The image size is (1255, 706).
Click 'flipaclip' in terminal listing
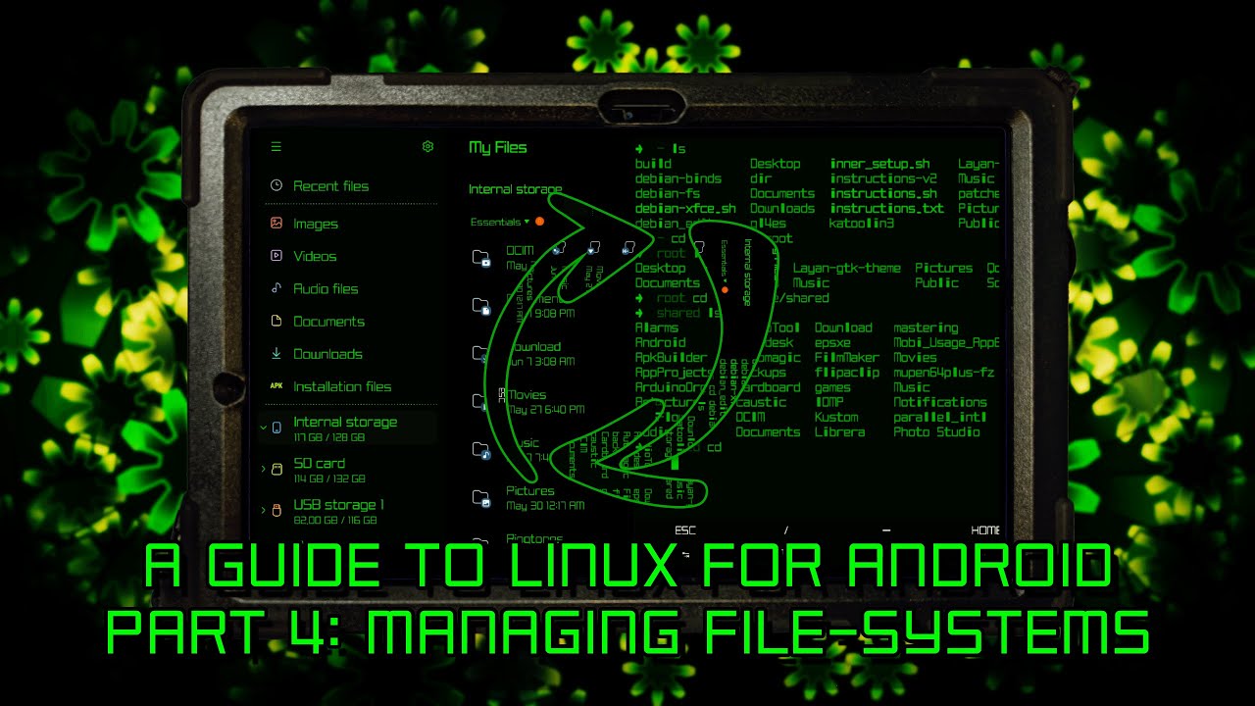[846, 373]
